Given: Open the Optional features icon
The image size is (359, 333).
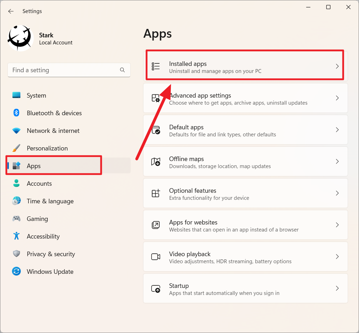Looking at the screenshot, I should tap(155, 193).
